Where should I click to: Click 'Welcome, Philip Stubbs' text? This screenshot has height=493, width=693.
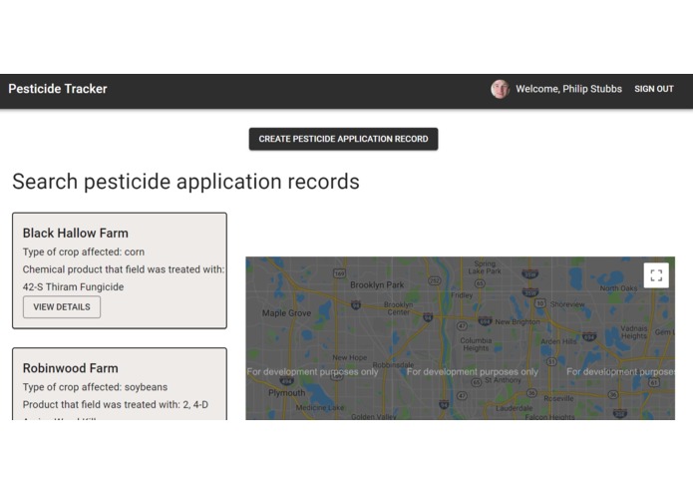(568, 89)
